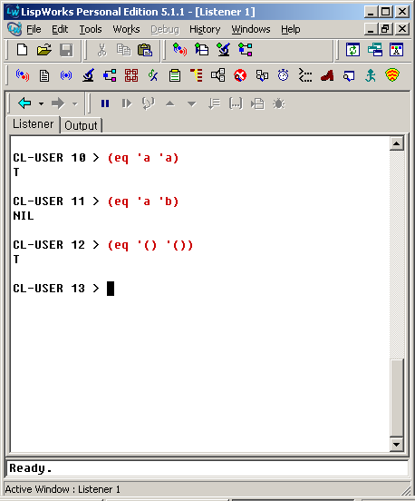Viewport: 415px width, 501px height.
Task: Click the scrollbar up arrow
Action: click(397, 143)
